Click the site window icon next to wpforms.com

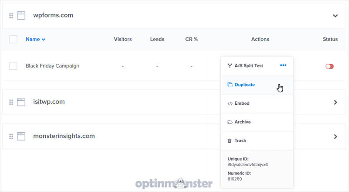(x=21, y=15)
